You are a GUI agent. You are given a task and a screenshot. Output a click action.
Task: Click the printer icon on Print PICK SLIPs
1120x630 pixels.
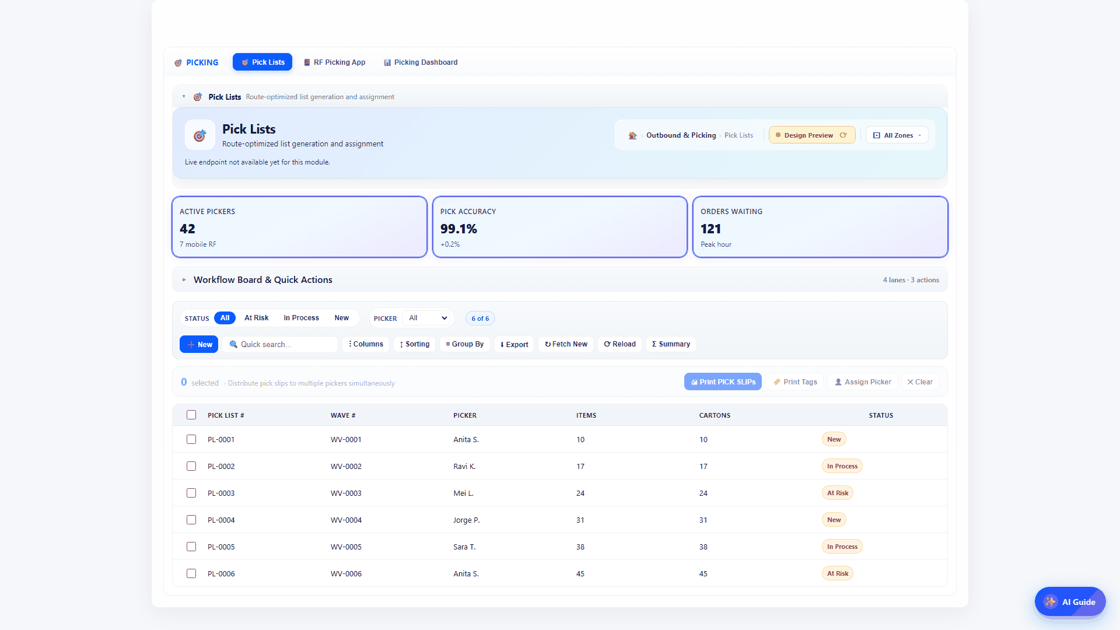point(694,382)
